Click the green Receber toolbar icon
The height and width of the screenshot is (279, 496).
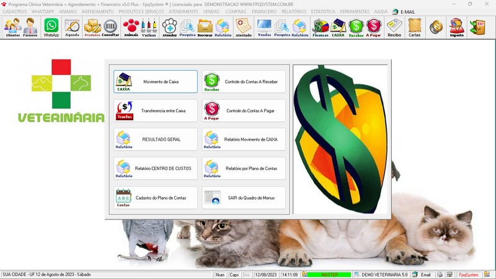[356, 27]
